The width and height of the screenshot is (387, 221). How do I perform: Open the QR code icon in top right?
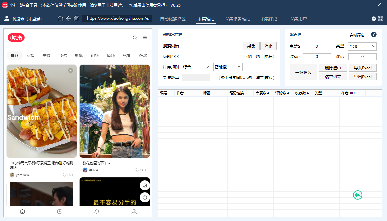380,19
